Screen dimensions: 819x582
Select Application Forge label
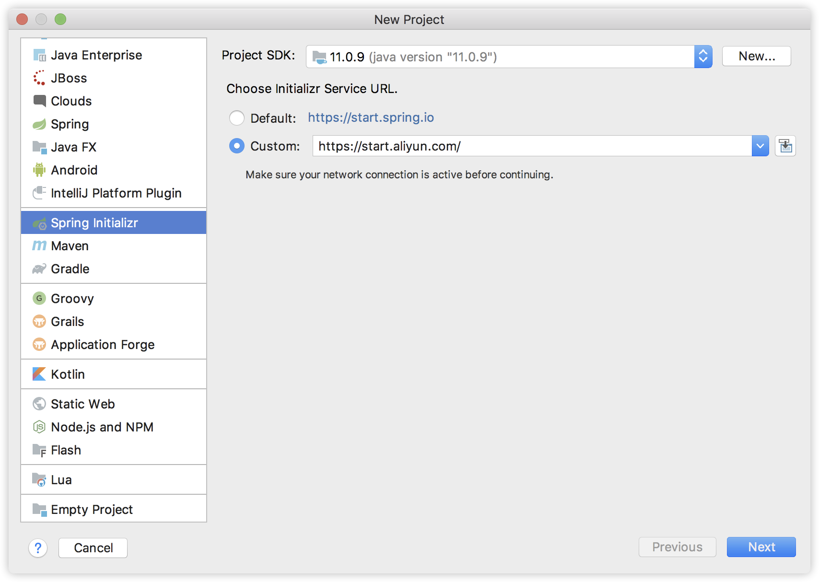click(103, 345)
